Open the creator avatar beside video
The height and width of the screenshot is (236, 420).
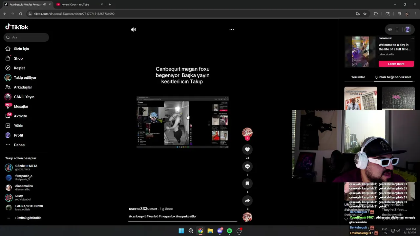click(x=247, y=132)
